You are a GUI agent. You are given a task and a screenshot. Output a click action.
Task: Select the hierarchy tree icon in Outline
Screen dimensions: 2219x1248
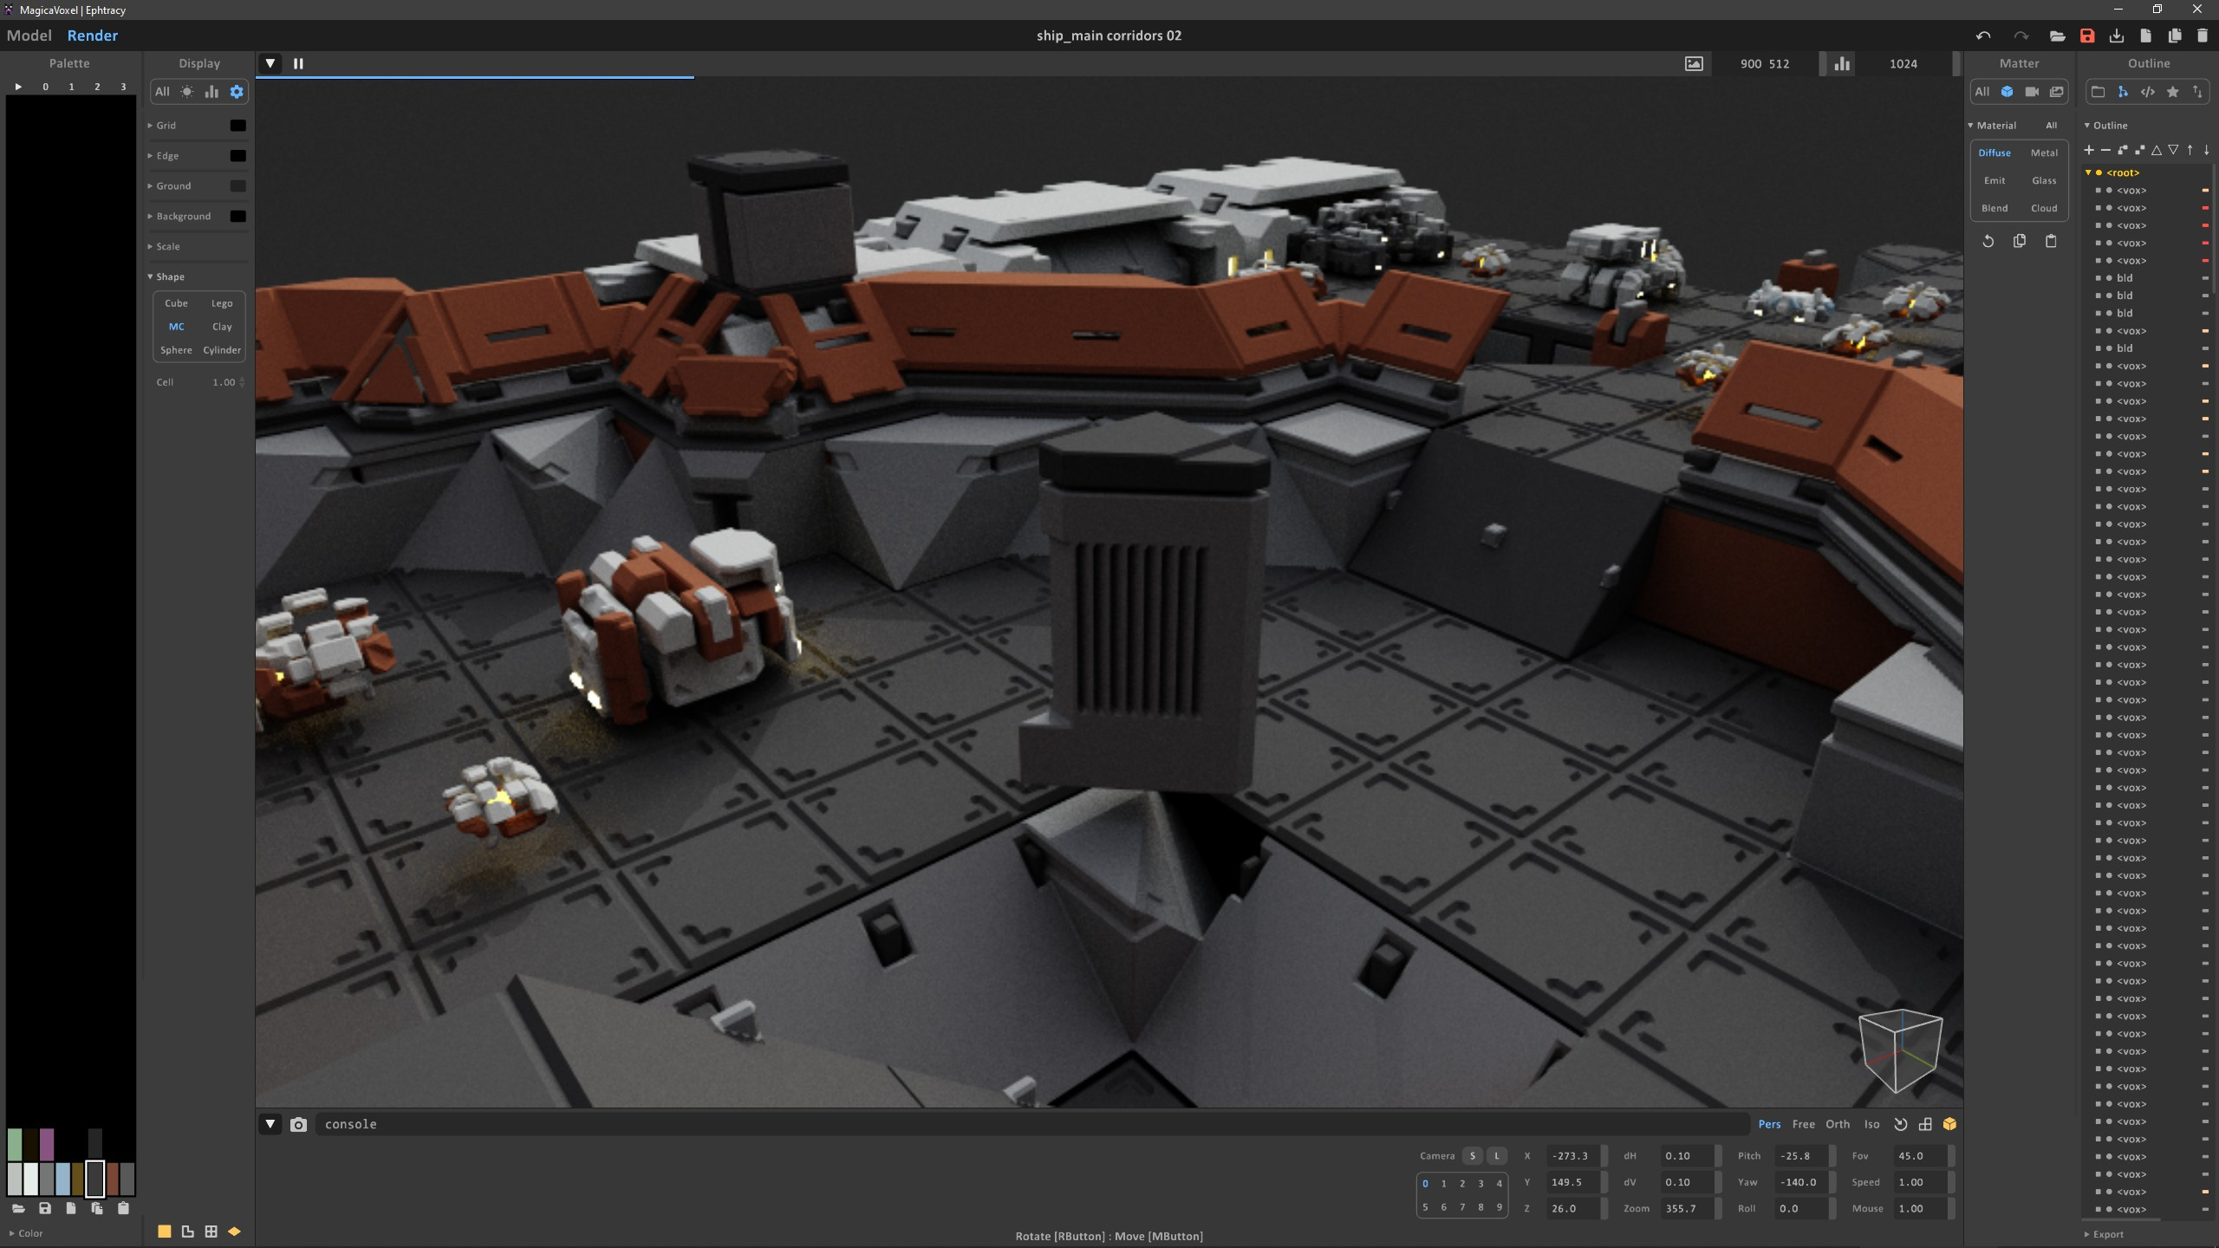tap(2123, 92)
